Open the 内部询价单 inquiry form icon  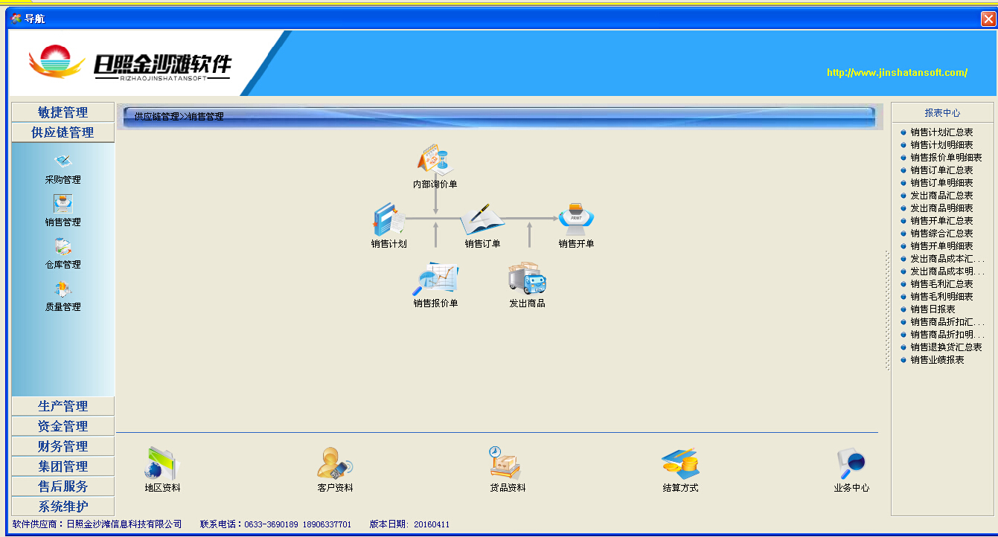coord(435,161)
